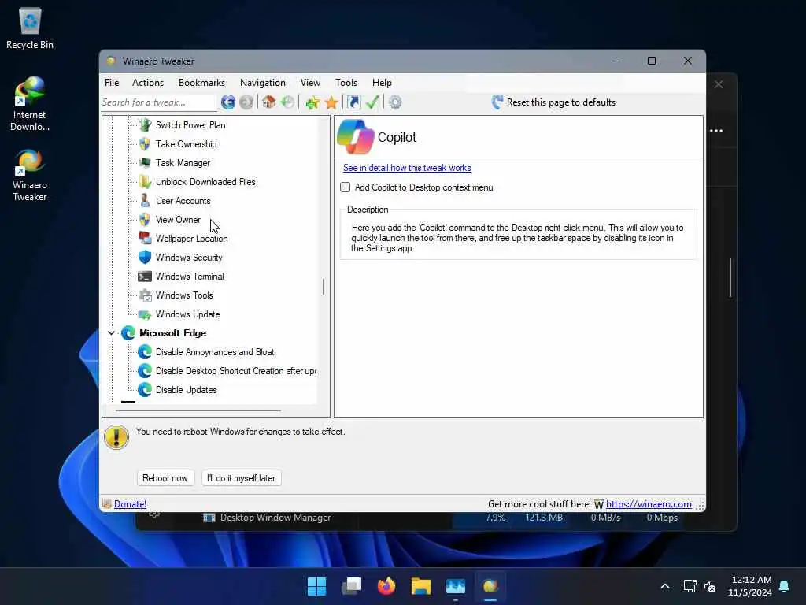Open the https://winaero.com link
This screenshot has width=806, height=605.
click(x=649, y=504)
